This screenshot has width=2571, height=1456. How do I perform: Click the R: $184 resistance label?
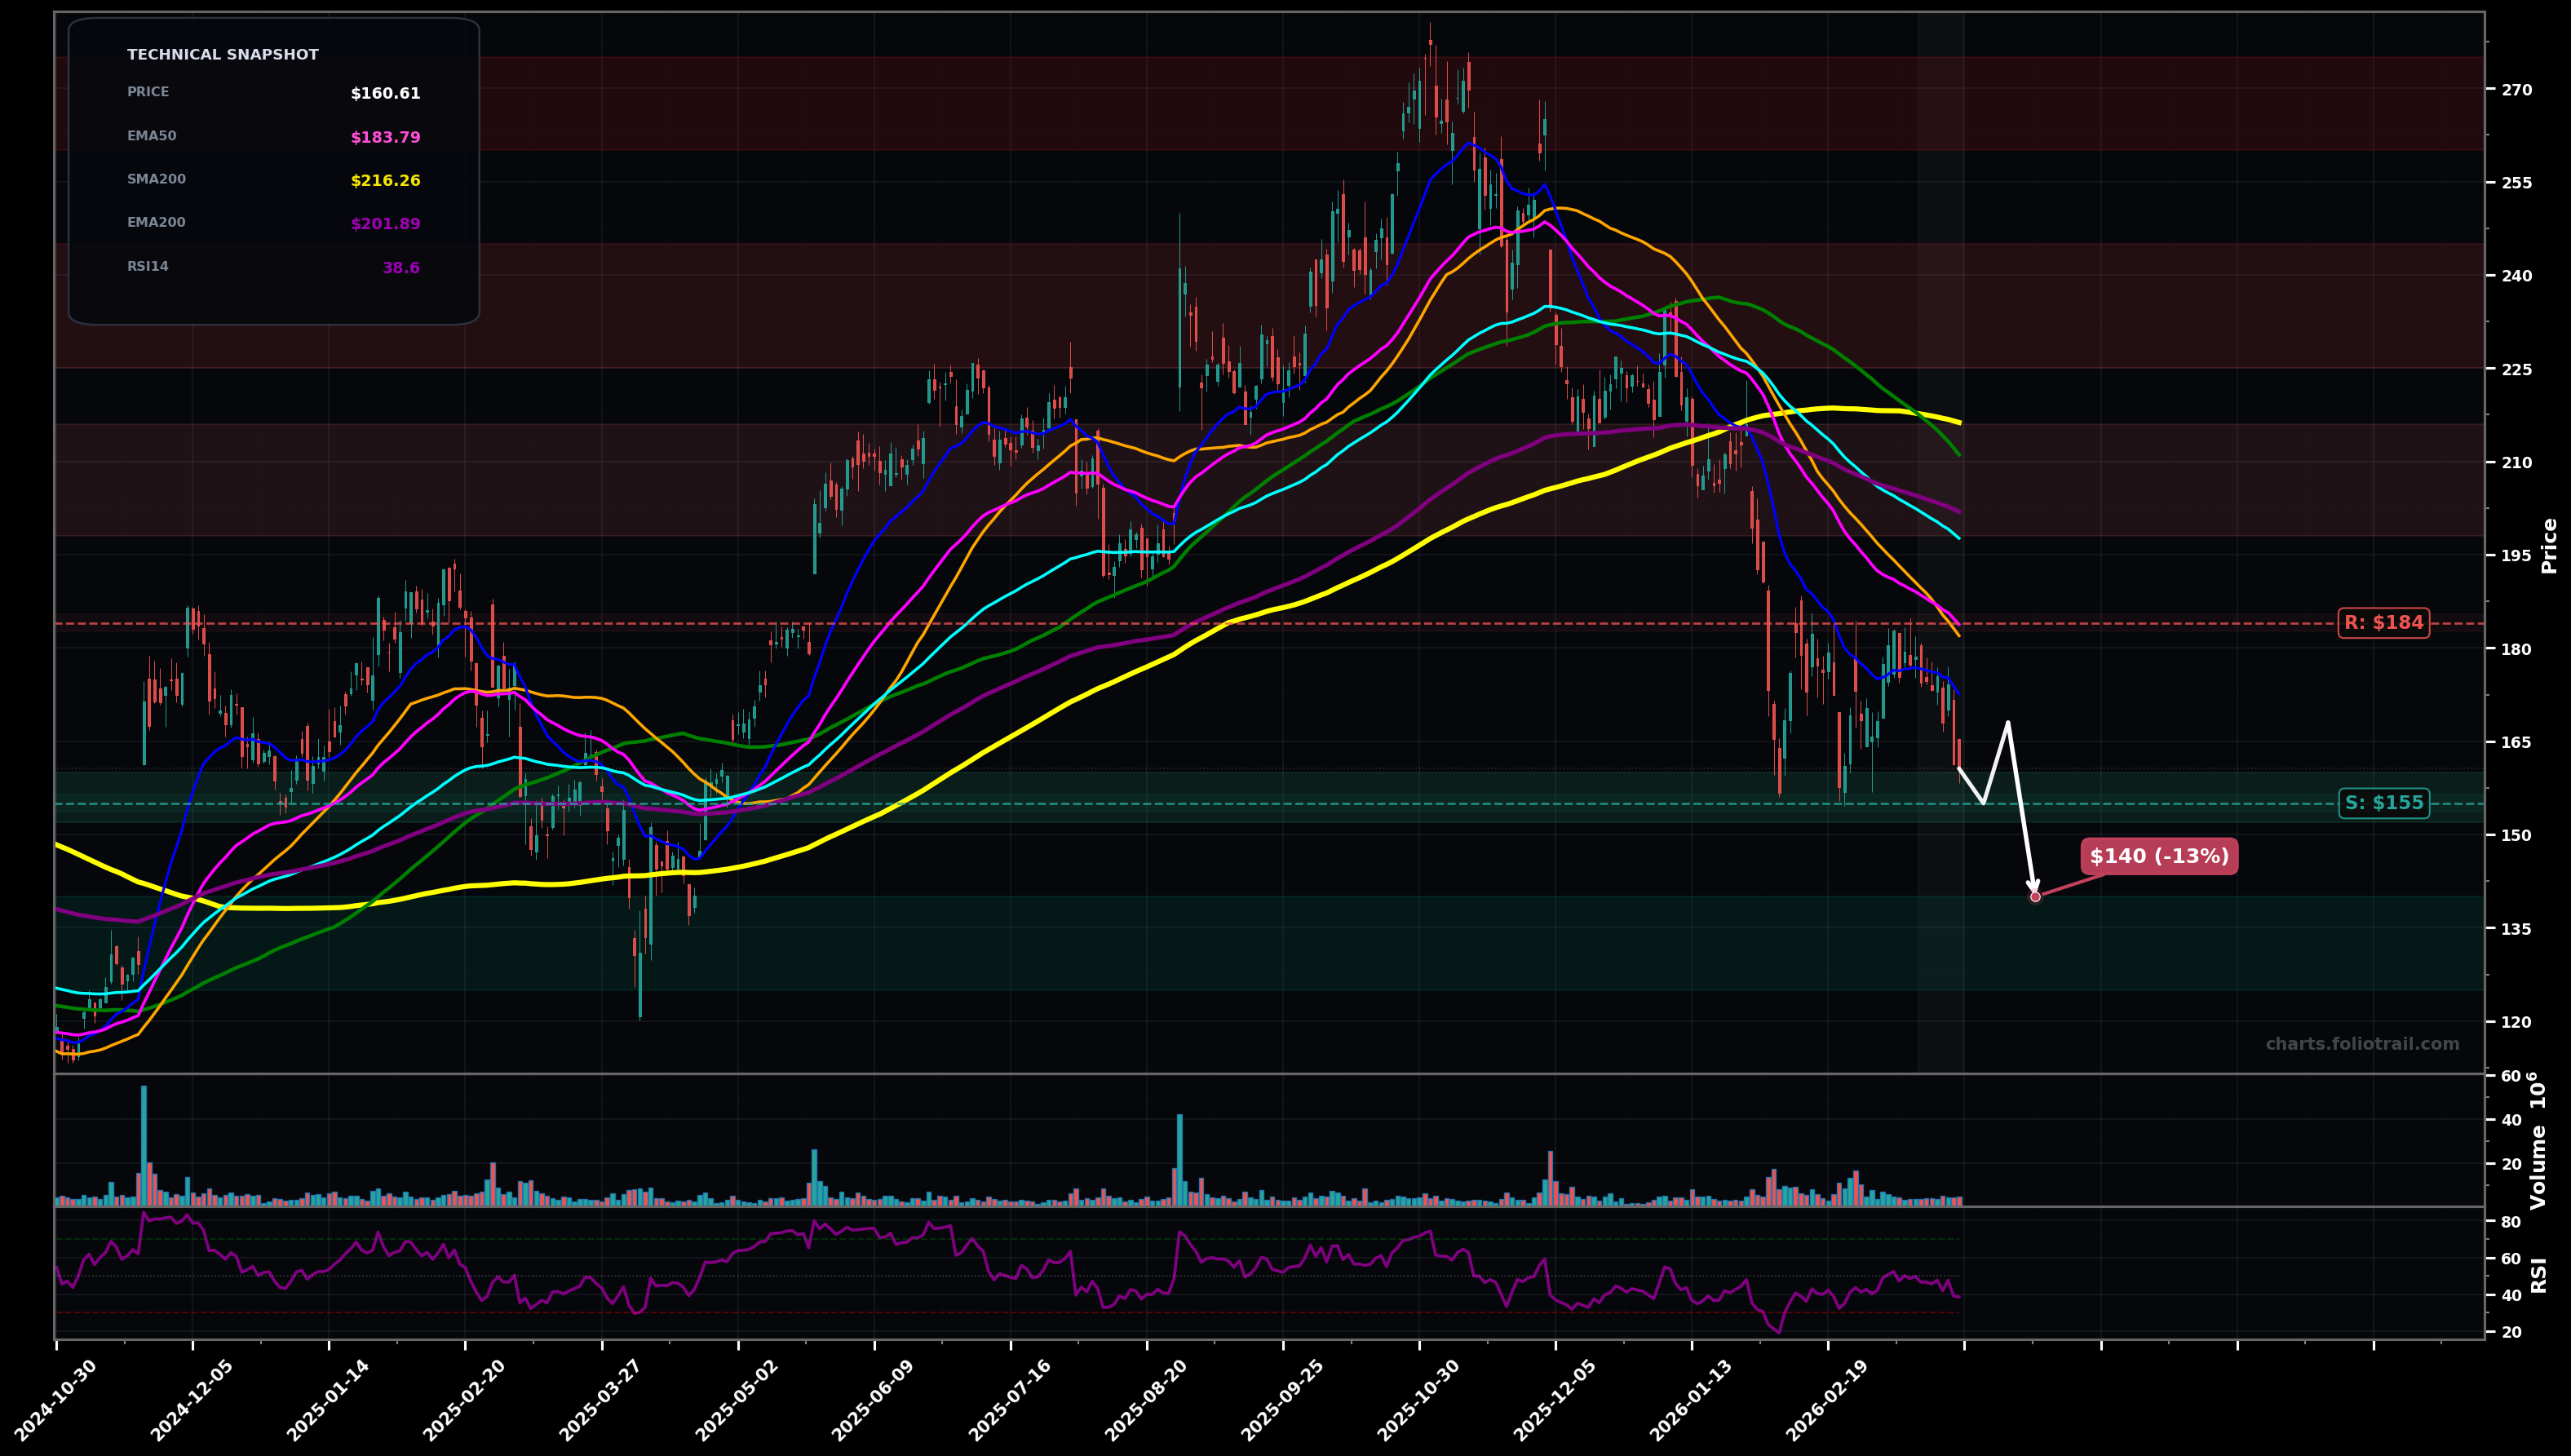coord(2385,623)
